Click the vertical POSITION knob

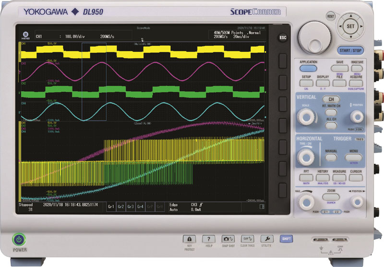click(357, 117)
